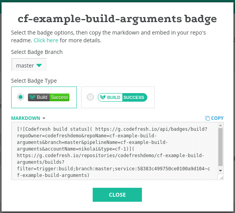Click the leaf logo in rounded badge
Viewport: 235px width, 213px height.
coord(103,97)
